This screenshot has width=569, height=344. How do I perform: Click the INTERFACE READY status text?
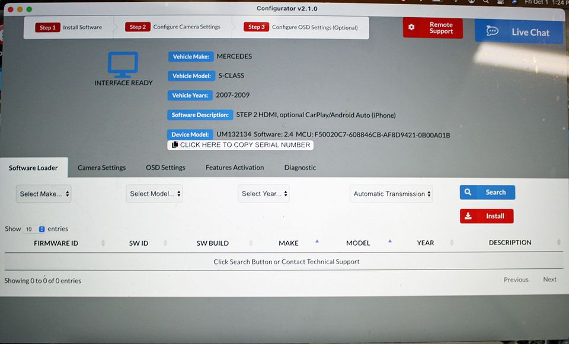tap(123, 83)
